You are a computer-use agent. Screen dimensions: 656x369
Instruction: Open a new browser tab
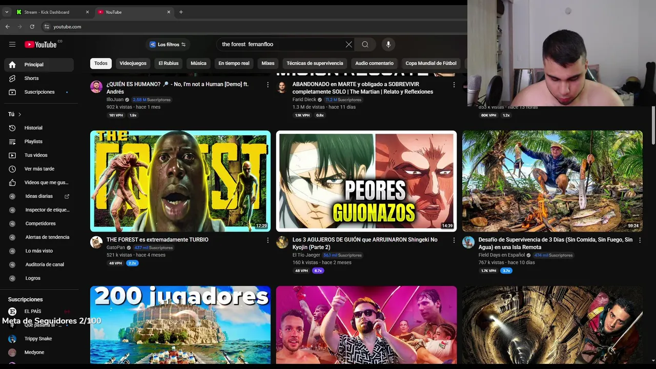click(x=181, y=12)
